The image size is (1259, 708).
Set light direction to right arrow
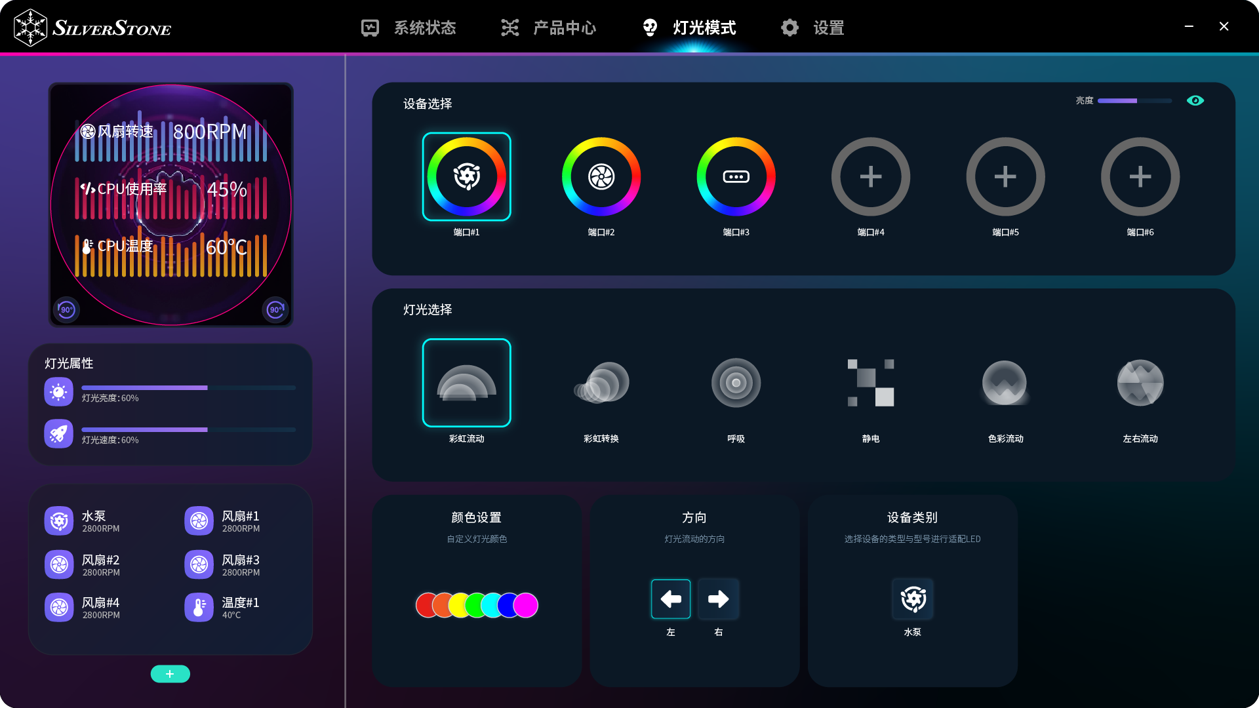[x=718, y=599]
